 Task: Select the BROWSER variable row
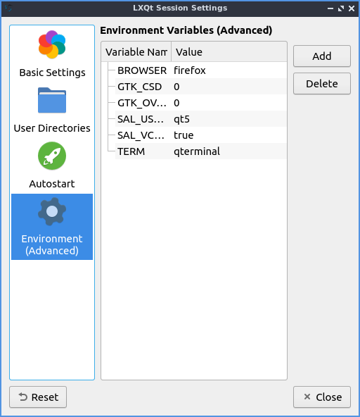coord(201,70)
